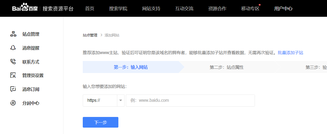This screenshot has height=134, width=327.
Task: Go to 网站支持 navigation item
Action: 151,9
